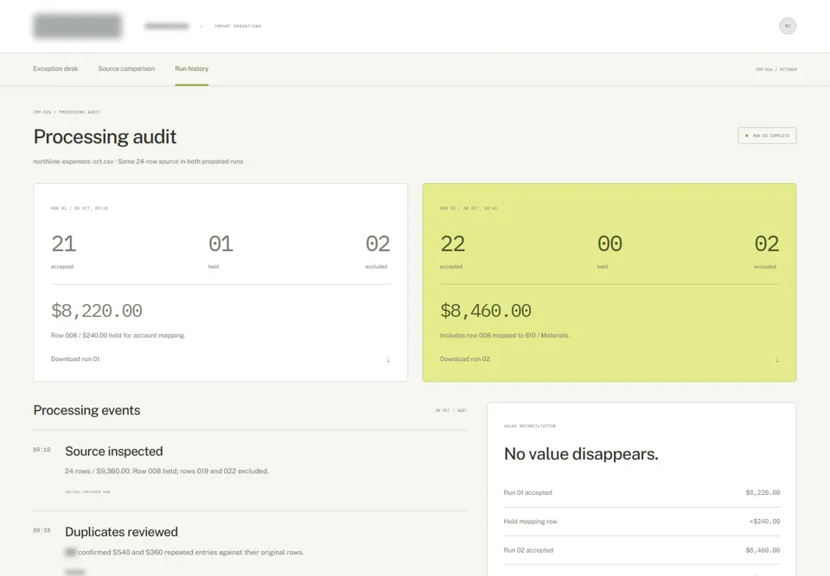
Task: Select the Run history tab
Action: 192,69
